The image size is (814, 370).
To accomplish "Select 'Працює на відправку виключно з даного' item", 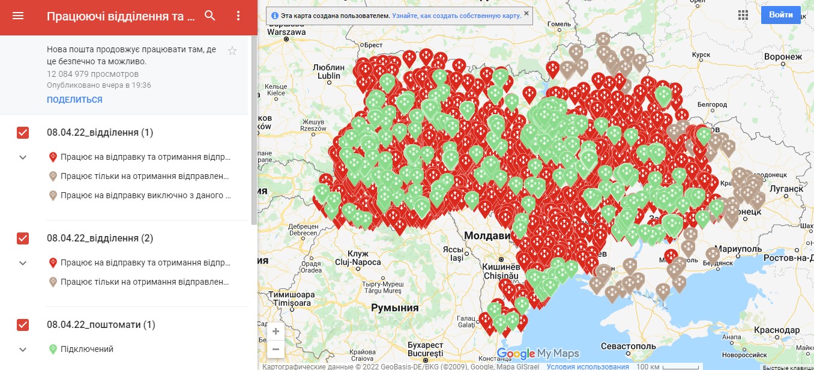I will pos(139,195).
